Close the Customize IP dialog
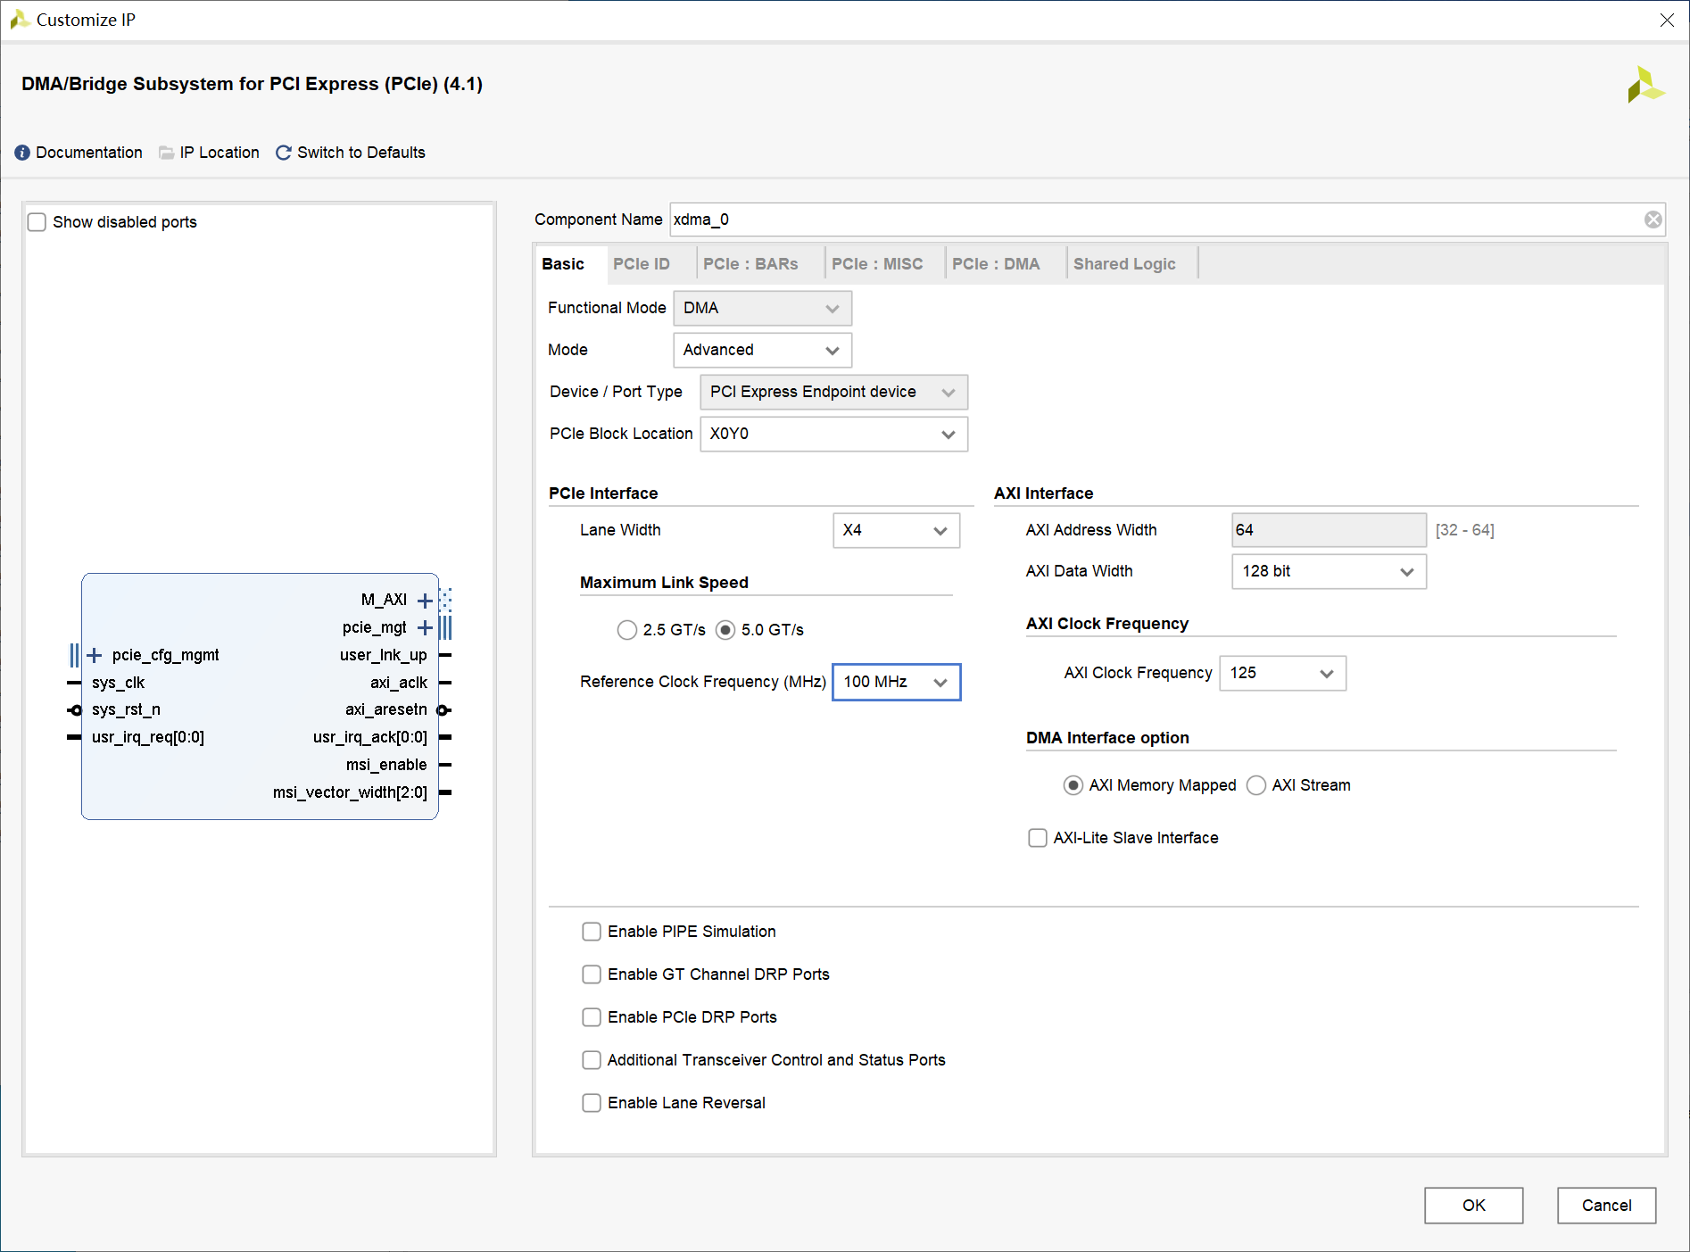1690x1252 pixels. coord(1666,20)
